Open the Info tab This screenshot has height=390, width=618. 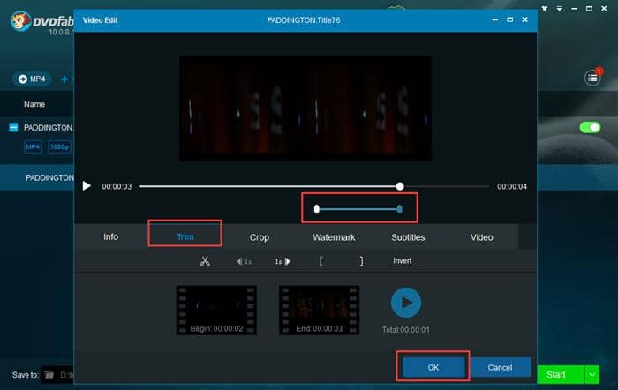pyautogui.click(x=110, y=236)
